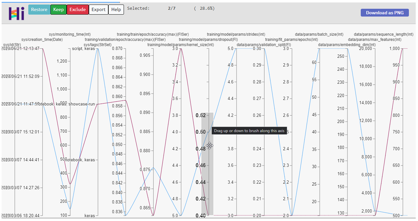Viewport: 418px width, 221px height.
Task: Click the training/model/params/strides(Int) axis title
Action: pos(236,34)
